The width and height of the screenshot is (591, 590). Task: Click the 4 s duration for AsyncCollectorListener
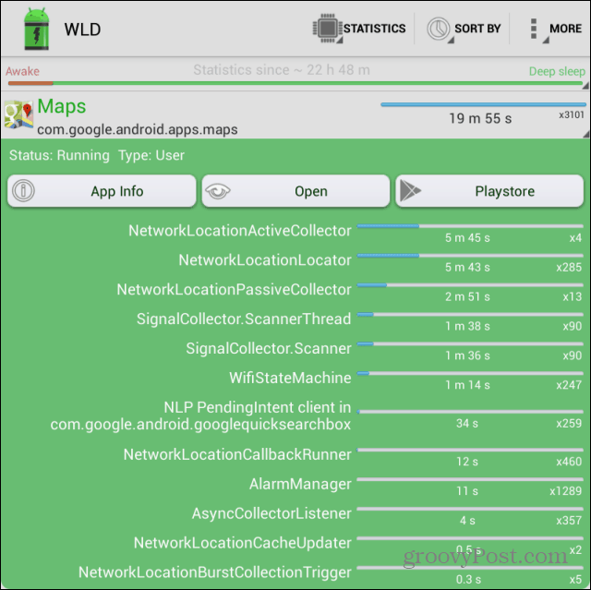467,521
